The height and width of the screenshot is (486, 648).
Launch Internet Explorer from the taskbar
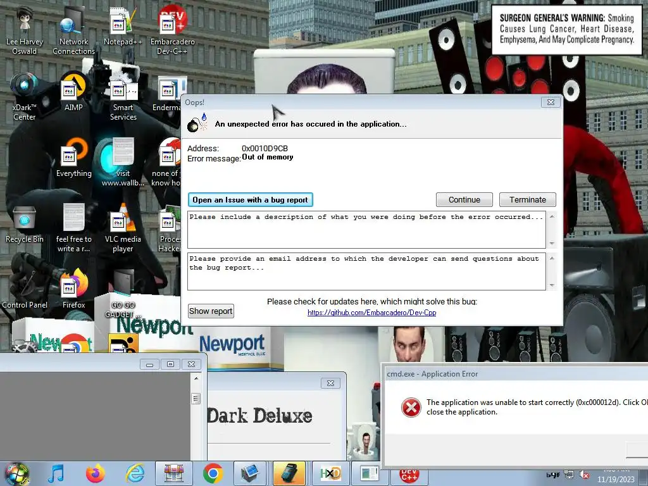pos(135,473)
